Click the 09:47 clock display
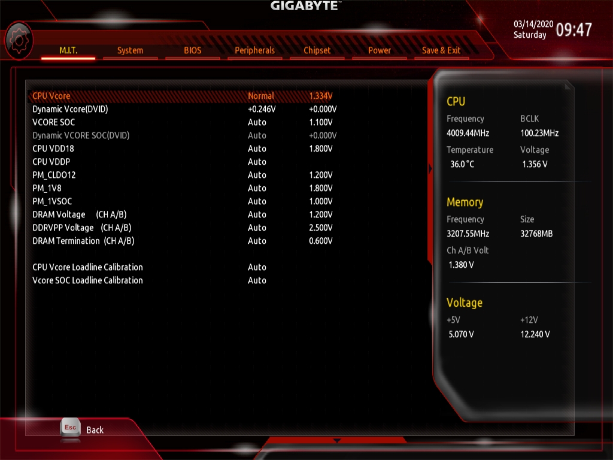Image resolution: width=613 pixels, height=460 pixels. pos(574,29)
